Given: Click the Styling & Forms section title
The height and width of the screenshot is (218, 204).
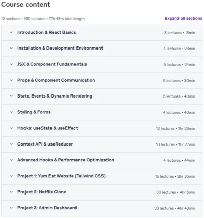Looking at the screenshot, I should point(34,112).
